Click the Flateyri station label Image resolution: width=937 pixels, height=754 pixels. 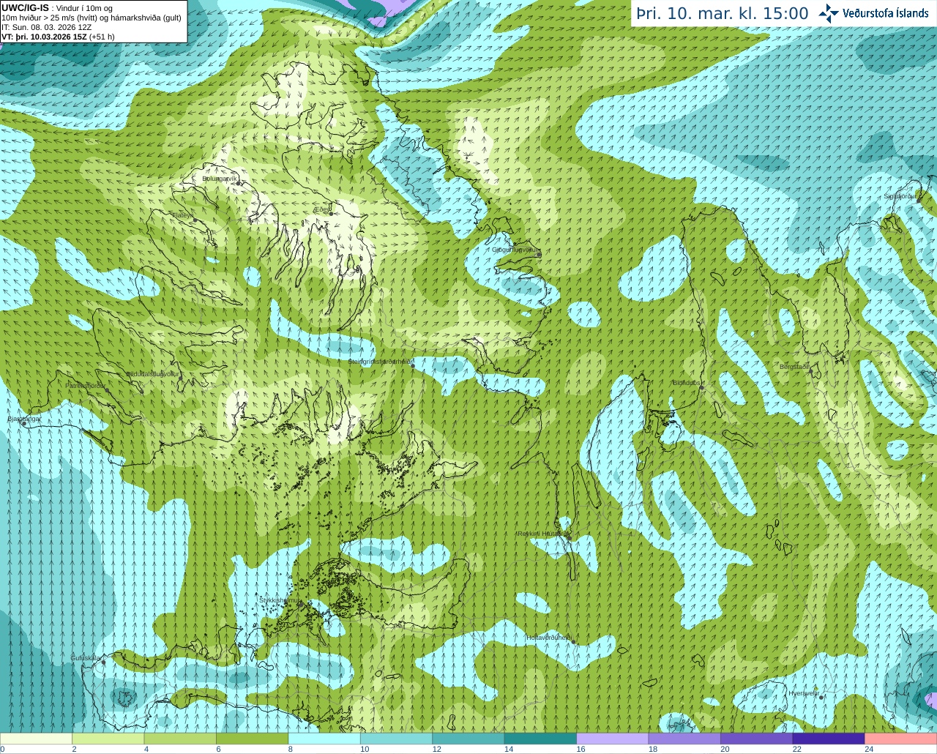(182, 215)
